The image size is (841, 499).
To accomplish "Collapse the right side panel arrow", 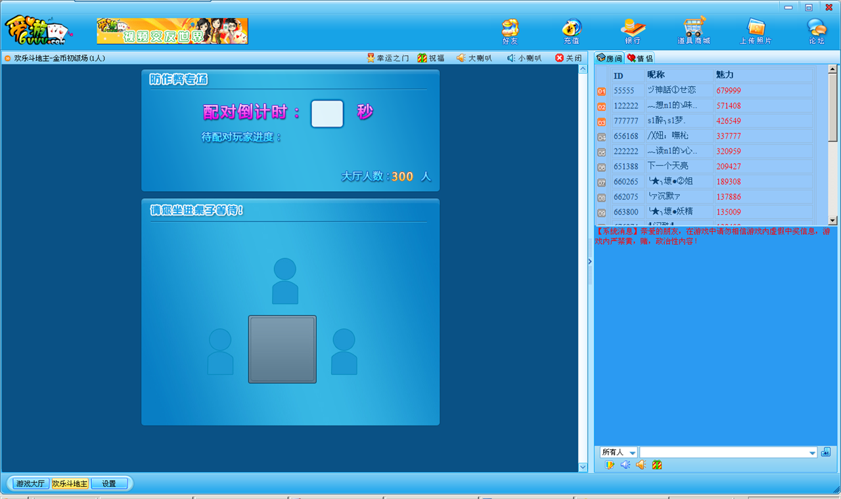I will [x=589, y=261].
